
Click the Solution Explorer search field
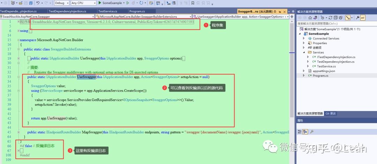(x=336, y=23)
